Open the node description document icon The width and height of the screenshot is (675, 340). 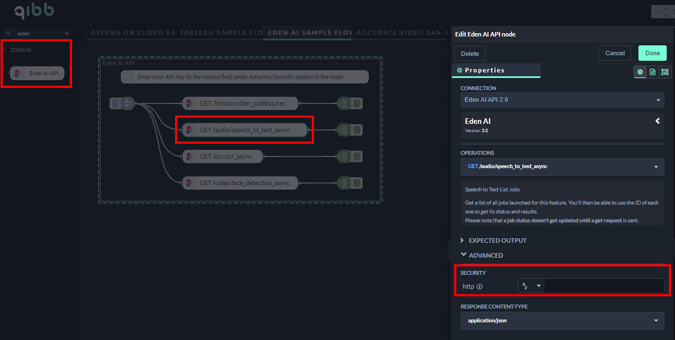[x=652, y=72]
